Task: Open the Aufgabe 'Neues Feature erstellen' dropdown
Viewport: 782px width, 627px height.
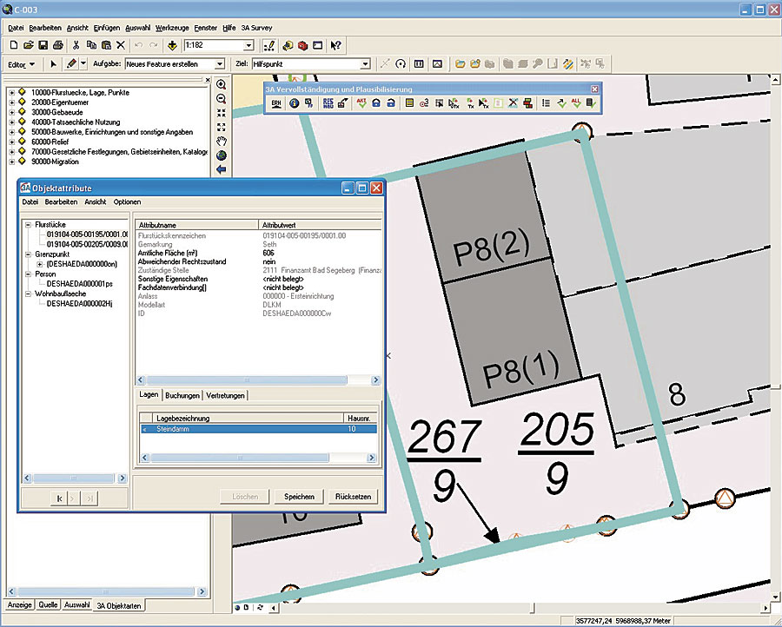Action: coord(220,64)
